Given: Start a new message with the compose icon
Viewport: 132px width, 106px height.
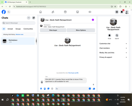Looking at the screenshot, I should [34, 18].
